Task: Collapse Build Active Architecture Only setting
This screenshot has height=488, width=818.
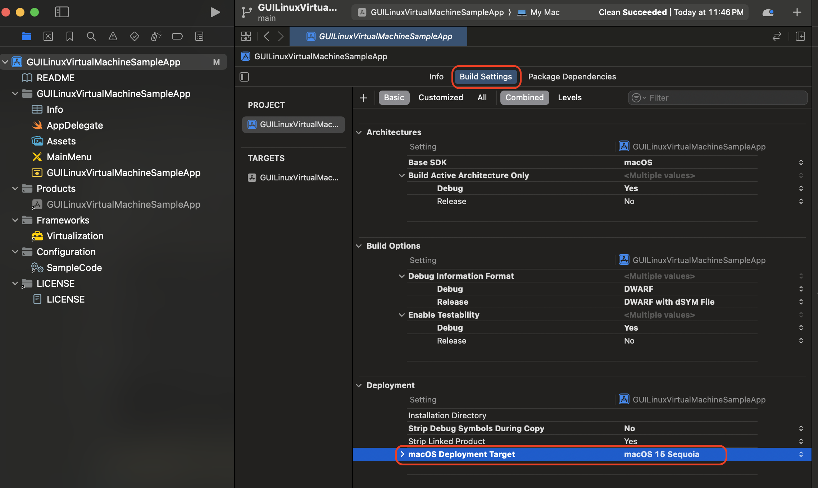Action: 402,175
